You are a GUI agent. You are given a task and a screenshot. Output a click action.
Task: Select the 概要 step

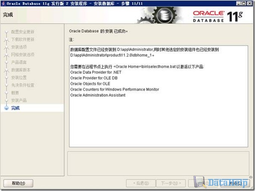click(15, 93)
